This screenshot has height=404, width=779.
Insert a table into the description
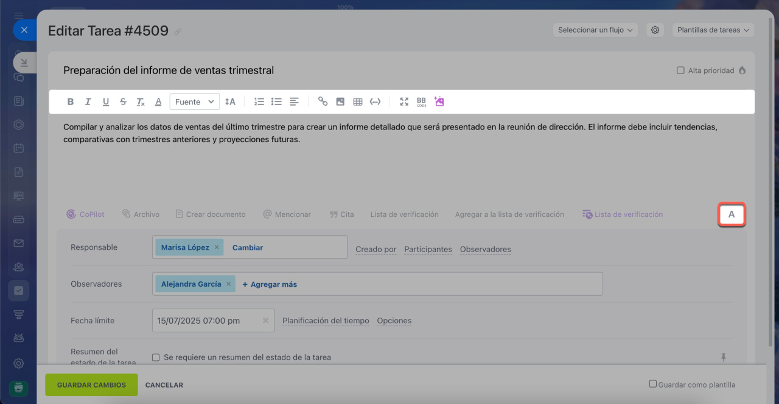(x=358, y=102)
